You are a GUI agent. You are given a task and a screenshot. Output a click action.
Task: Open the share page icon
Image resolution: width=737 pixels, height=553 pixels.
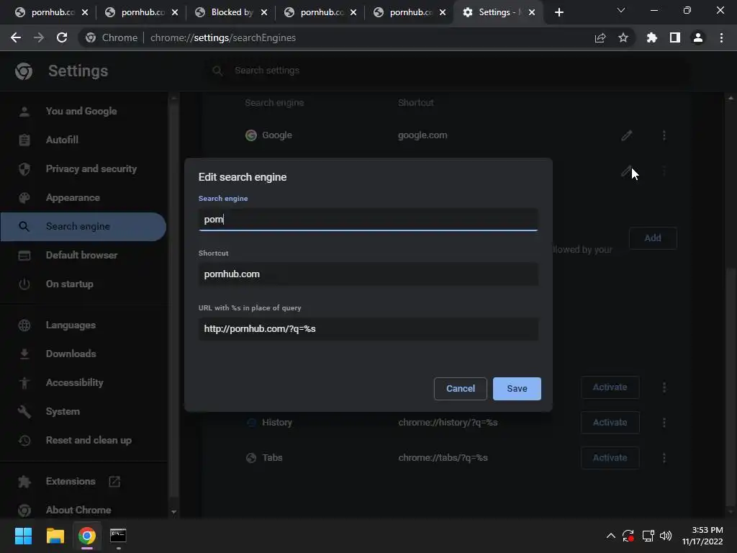tap(600, 37)
